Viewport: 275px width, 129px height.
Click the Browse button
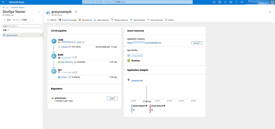197,43
